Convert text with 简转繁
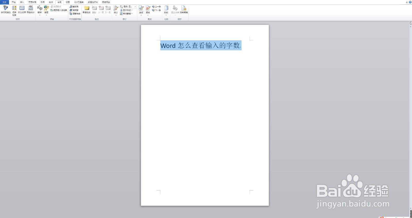 tap(74, 10)
